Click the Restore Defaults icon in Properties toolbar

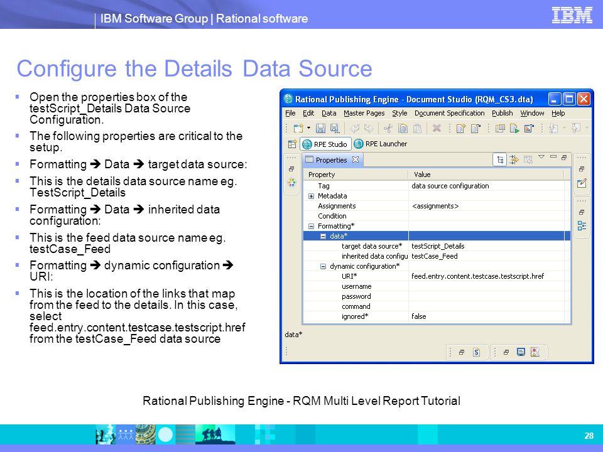click(x=528, y=159)
